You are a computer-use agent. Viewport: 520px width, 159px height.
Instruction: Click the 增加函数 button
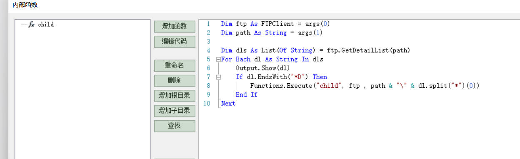(x=175, y=26)
